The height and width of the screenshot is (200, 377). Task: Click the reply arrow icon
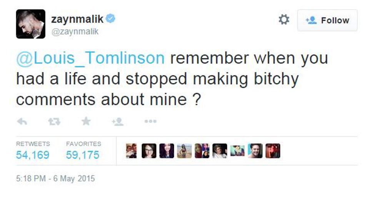pyautogui.click(x=22, y=122)
